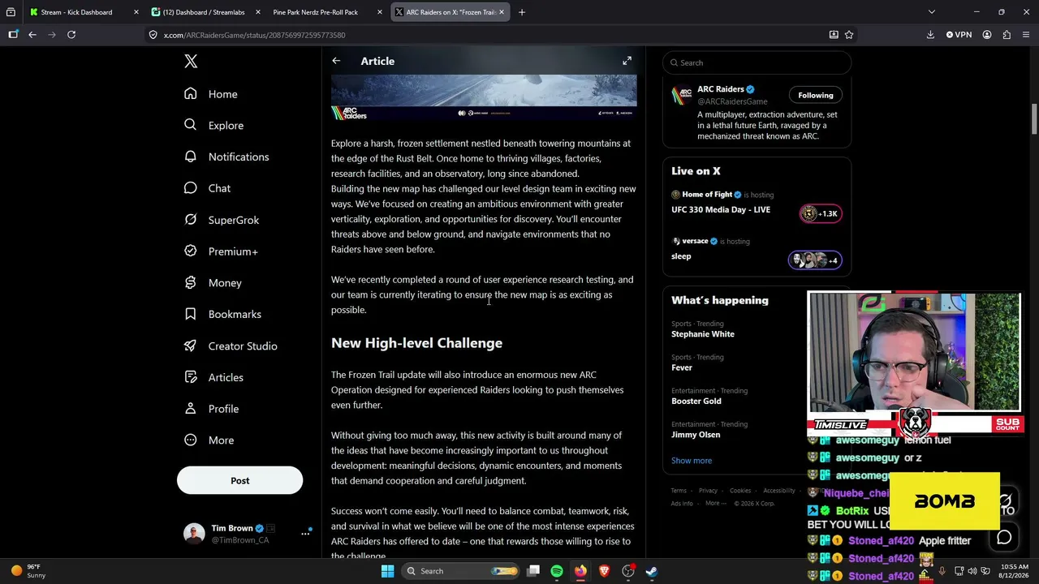Open browser extensions menu
The height and width of the screenshot is (584, 1039).
pyautogui.click(x=1007, y=35)
